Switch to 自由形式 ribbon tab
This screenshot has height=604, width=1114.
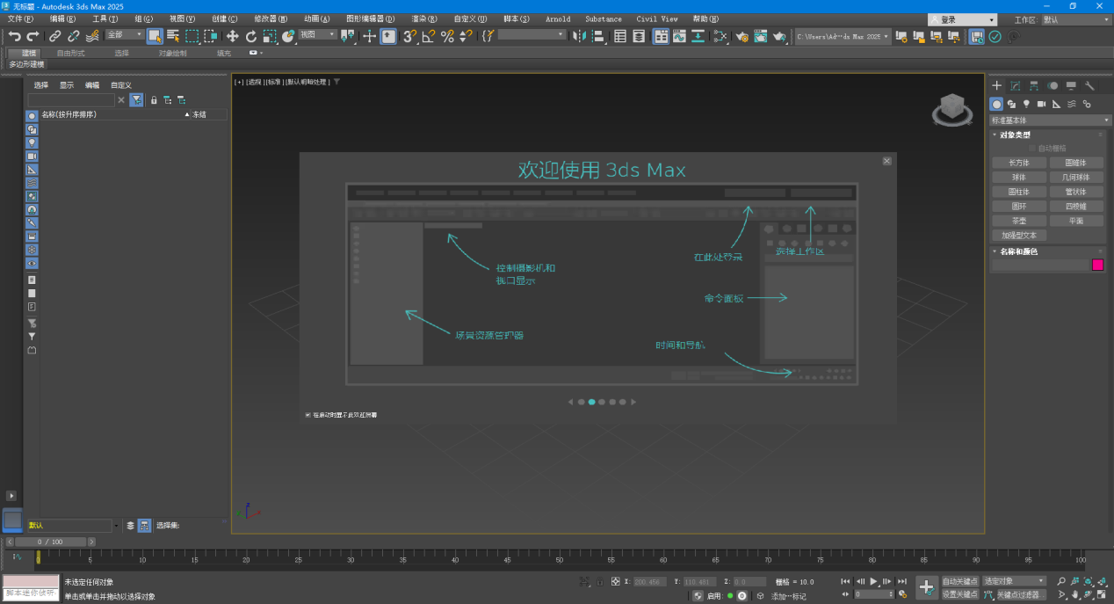coord(70,53)
